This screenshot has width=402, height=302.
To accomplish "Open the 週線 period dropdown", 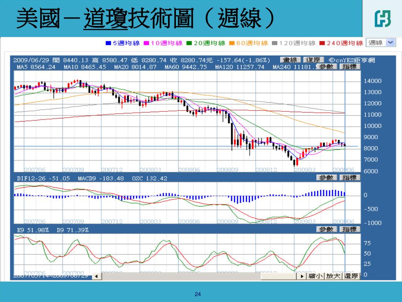I will click(381, 42).
